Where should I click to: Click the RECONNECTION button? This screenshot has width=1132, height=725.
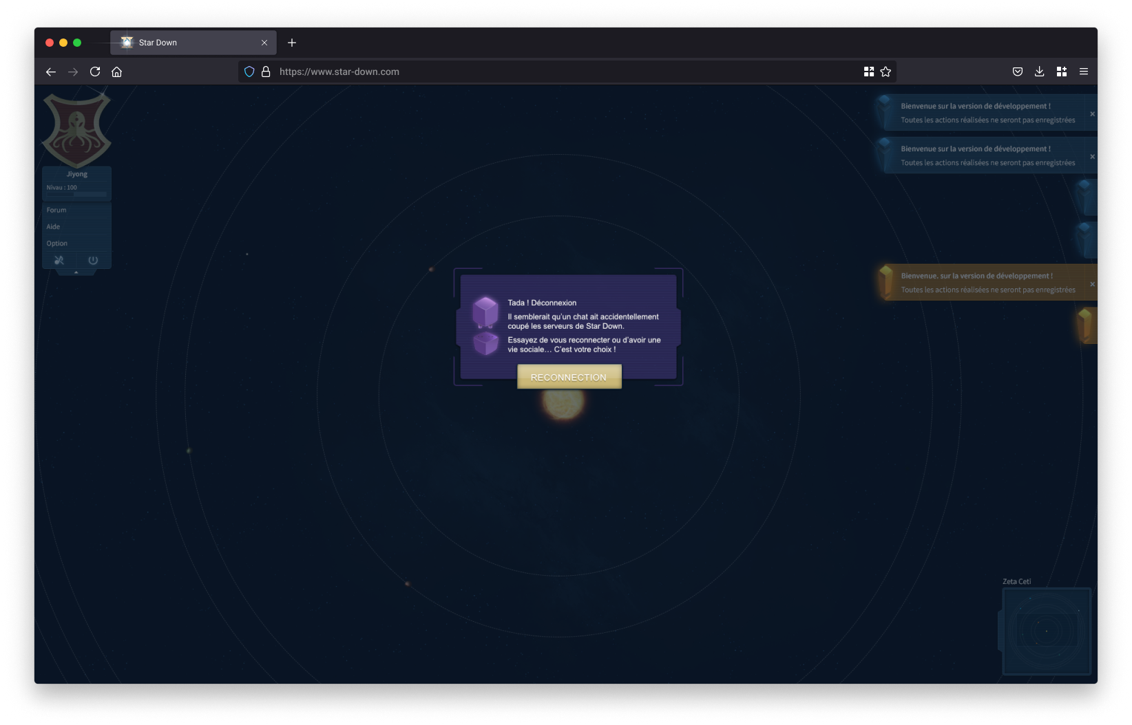(x=569, y=377)
